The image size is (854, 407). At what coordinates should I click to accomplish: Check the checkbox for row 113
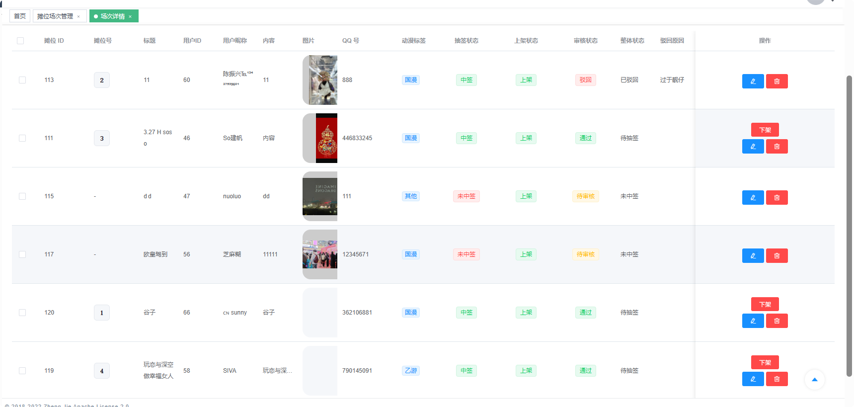click(22, 80)
